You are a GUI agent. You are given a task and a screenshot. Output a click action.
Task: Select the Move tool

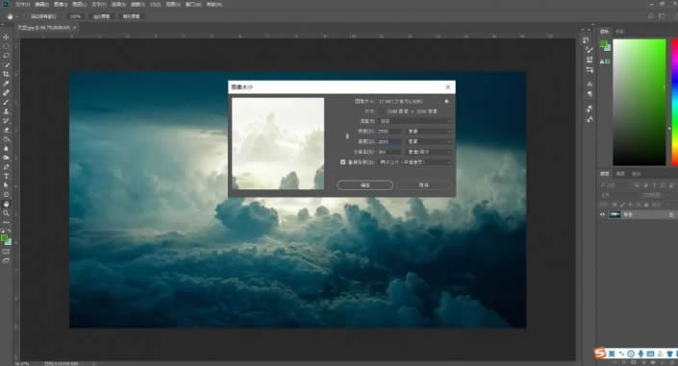[x=6, y=37]
